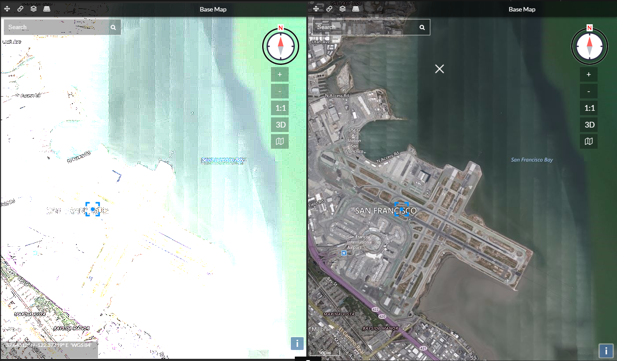Click the blue target marker on left map
The image size is (617, 361).
click(x=93, y=209)
